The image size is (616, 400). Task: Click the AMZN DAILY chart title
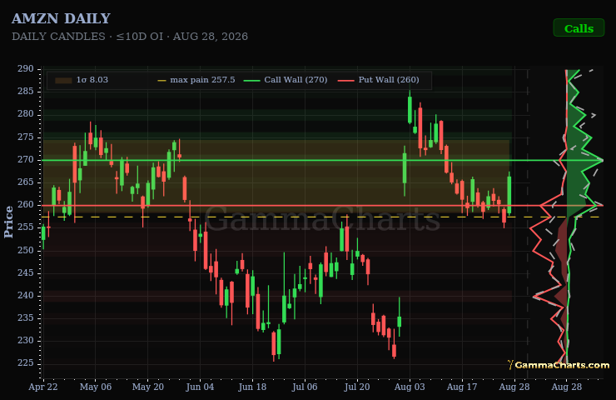coord(61,18)
